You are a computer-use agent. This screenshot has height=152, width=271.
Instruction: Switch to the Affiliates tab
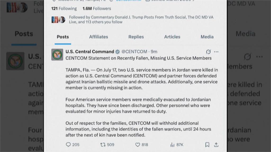click(x=98, y=37)
